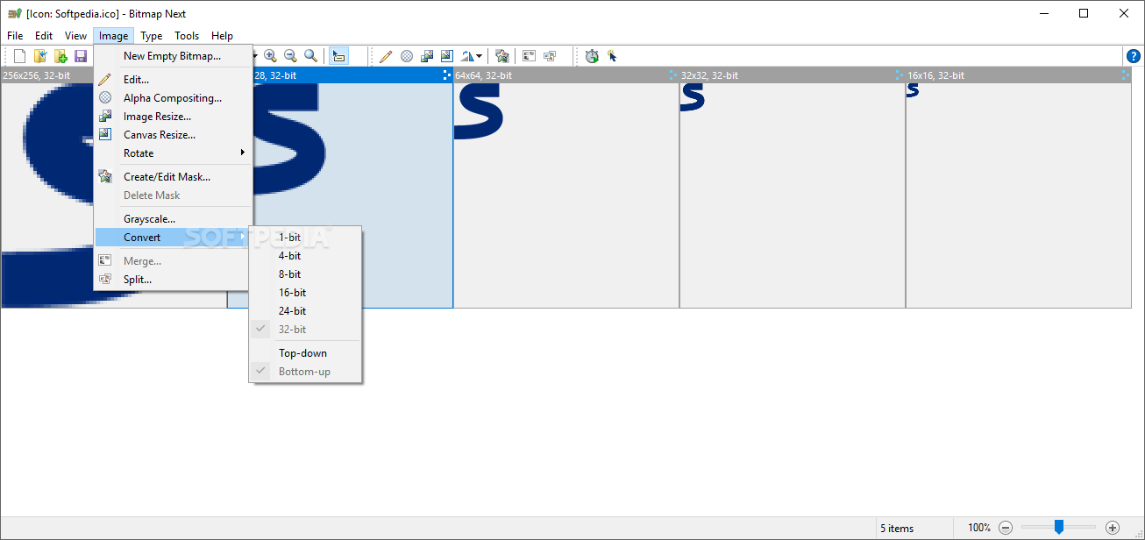Click the dotted corner icon of 64x64 header
Image resolution: width=1145 pixels, height=540 pixels.
pyautogui.click(x=673, y=75)
